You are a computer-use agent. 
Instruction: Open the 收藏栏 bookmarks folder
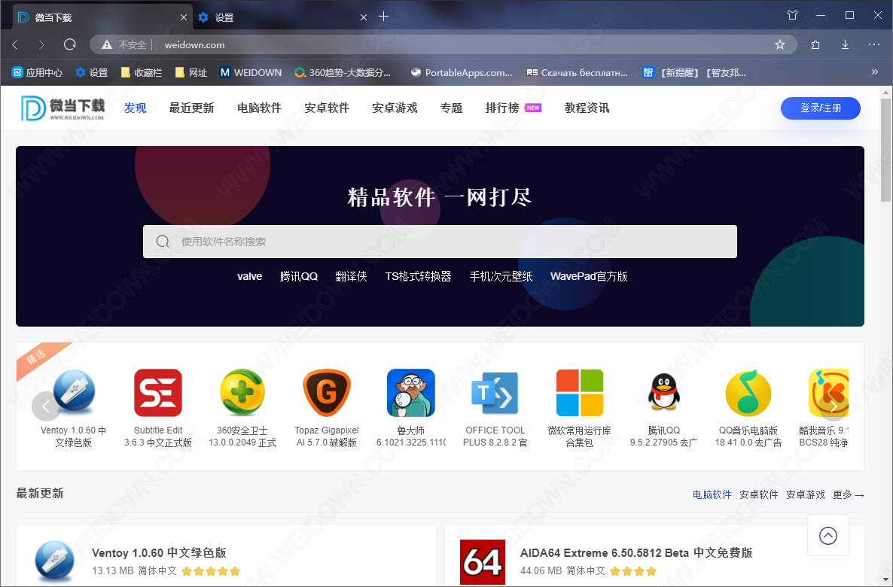point(142,72)
